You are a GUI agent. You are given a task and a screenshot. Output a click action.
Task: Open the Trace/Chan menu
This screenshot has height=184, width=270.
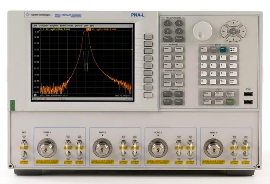[43, 26]
